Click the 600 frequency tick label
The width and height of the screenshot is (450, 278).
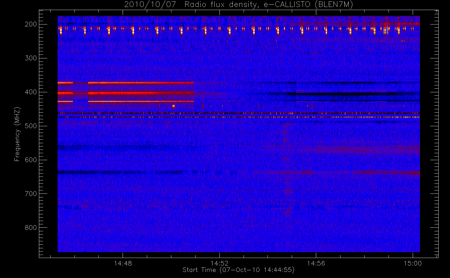pos(31,160)
